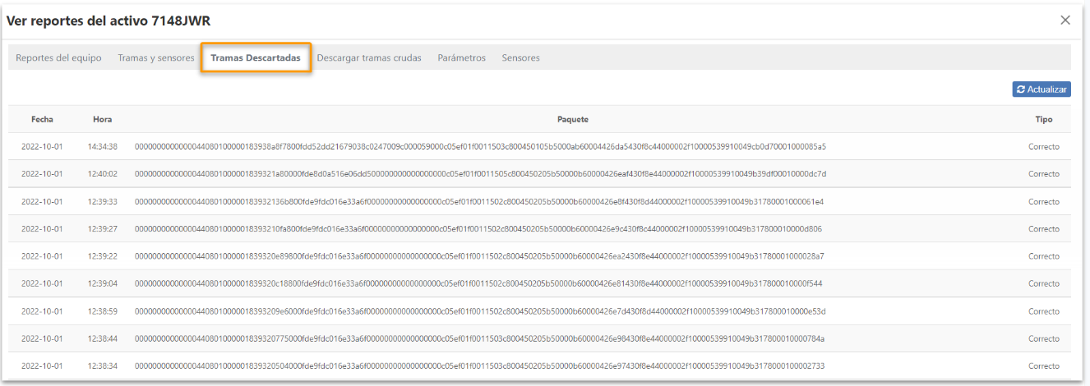
Task: Click Correcto in the 12:38:34 row
Action: coord(1044,365)
